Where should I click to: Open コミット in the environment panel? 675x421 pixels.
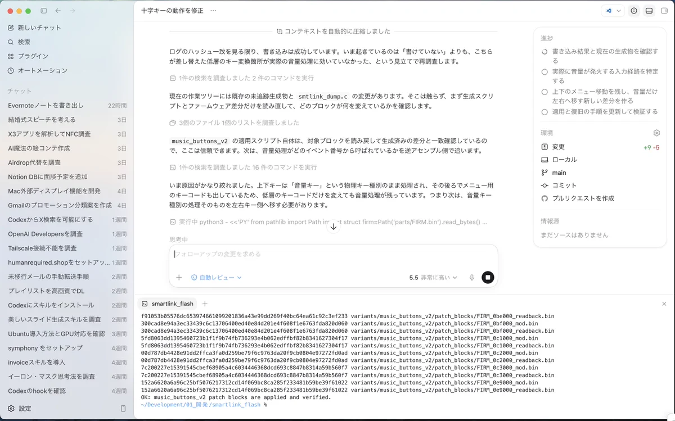point(600,185)
